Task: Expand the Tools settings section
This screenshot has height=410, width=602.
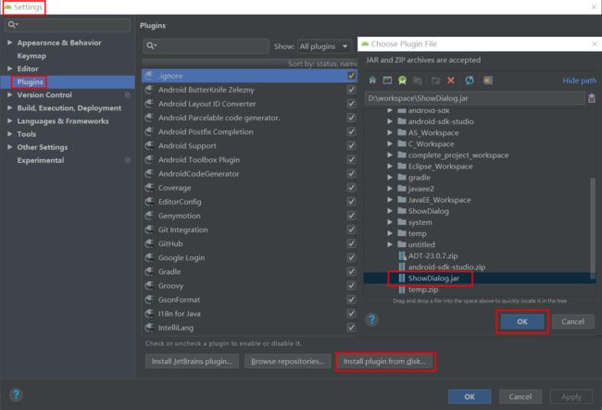Action: click(x=9, y=134)
